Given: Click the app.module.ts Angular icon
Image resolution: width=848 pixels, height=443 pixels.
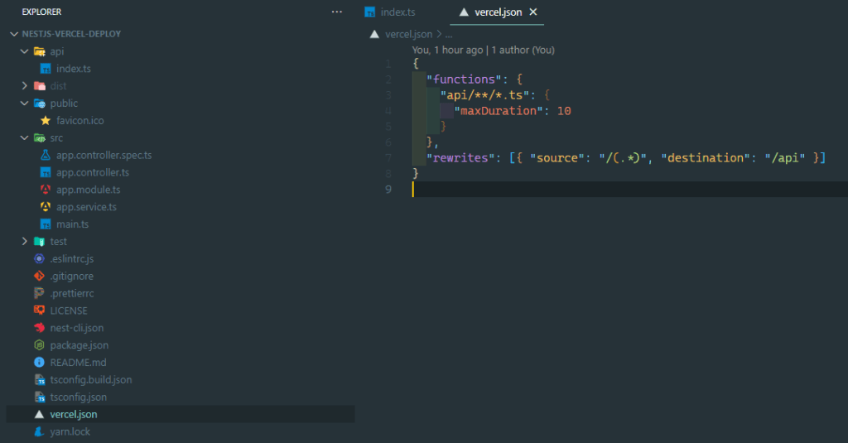Looking at the screenshot, I should tap(46, 190).
